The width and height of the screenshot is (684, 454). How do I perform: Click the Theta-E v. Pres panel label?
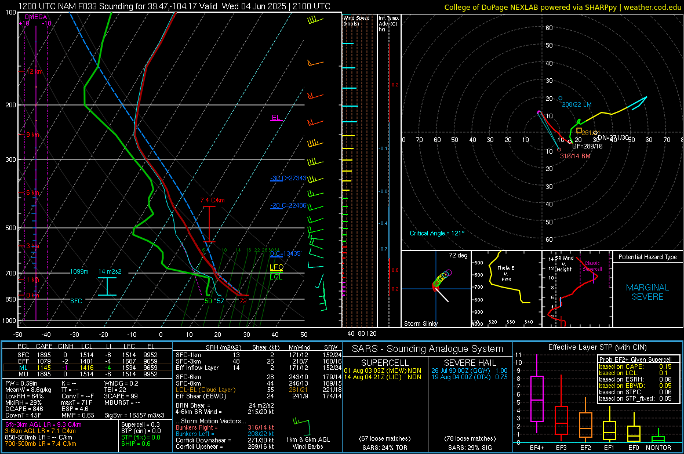pos(505,273)
